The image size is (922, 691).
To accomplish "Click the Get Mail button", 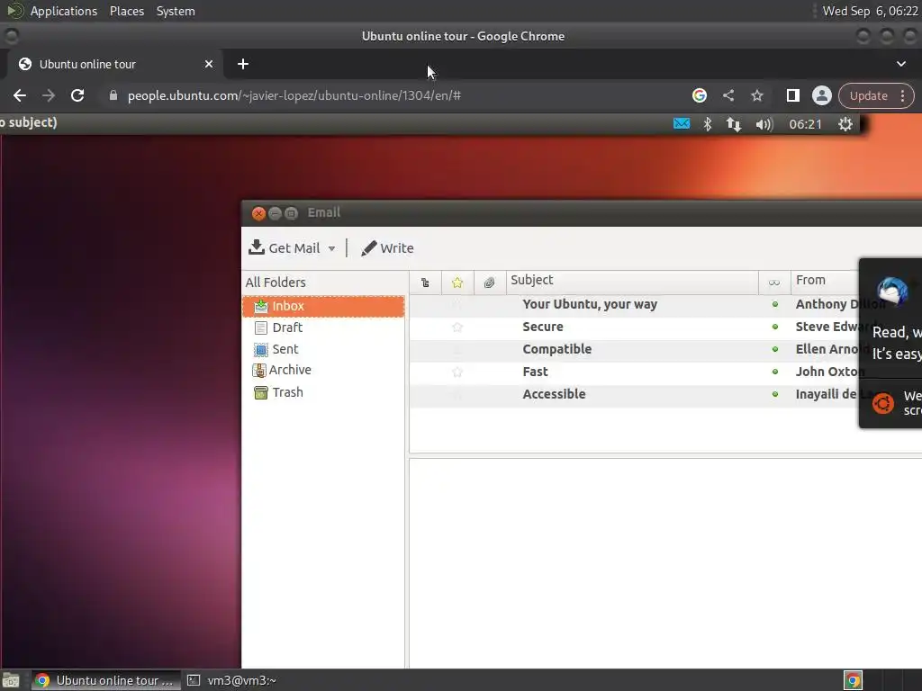I will [285, 248].
